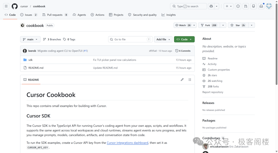Click the cookbook breadcrumb link
The height and width of the screenshot is (153, 278).
coord(39,6)
